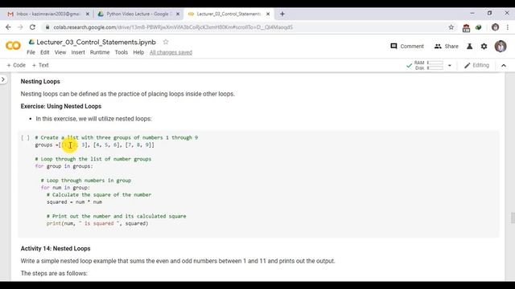515x289 pixels.
Task: Close the Lecturer_03 Colab tab
Action: [268, 14]
